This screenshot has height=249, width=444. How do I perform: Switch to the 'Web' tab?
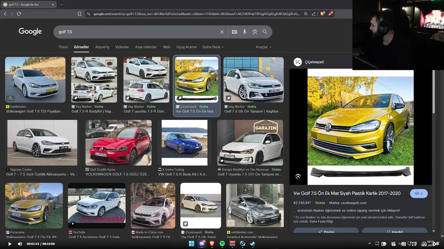(x=166, y=47)
